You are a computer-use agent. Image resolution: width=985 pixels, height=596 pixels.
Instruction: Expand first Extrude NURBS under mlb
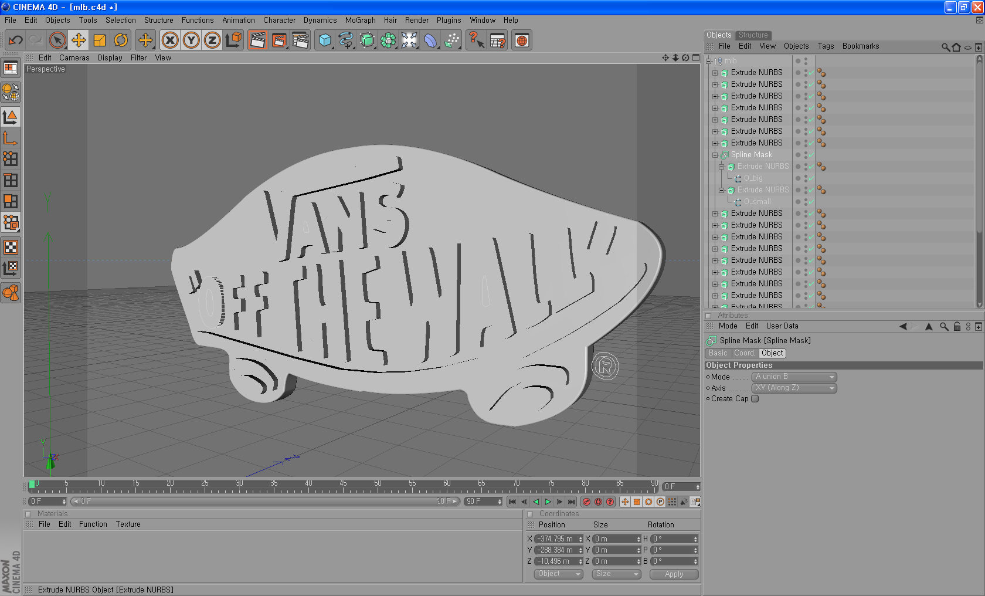[x=715, y=73]
